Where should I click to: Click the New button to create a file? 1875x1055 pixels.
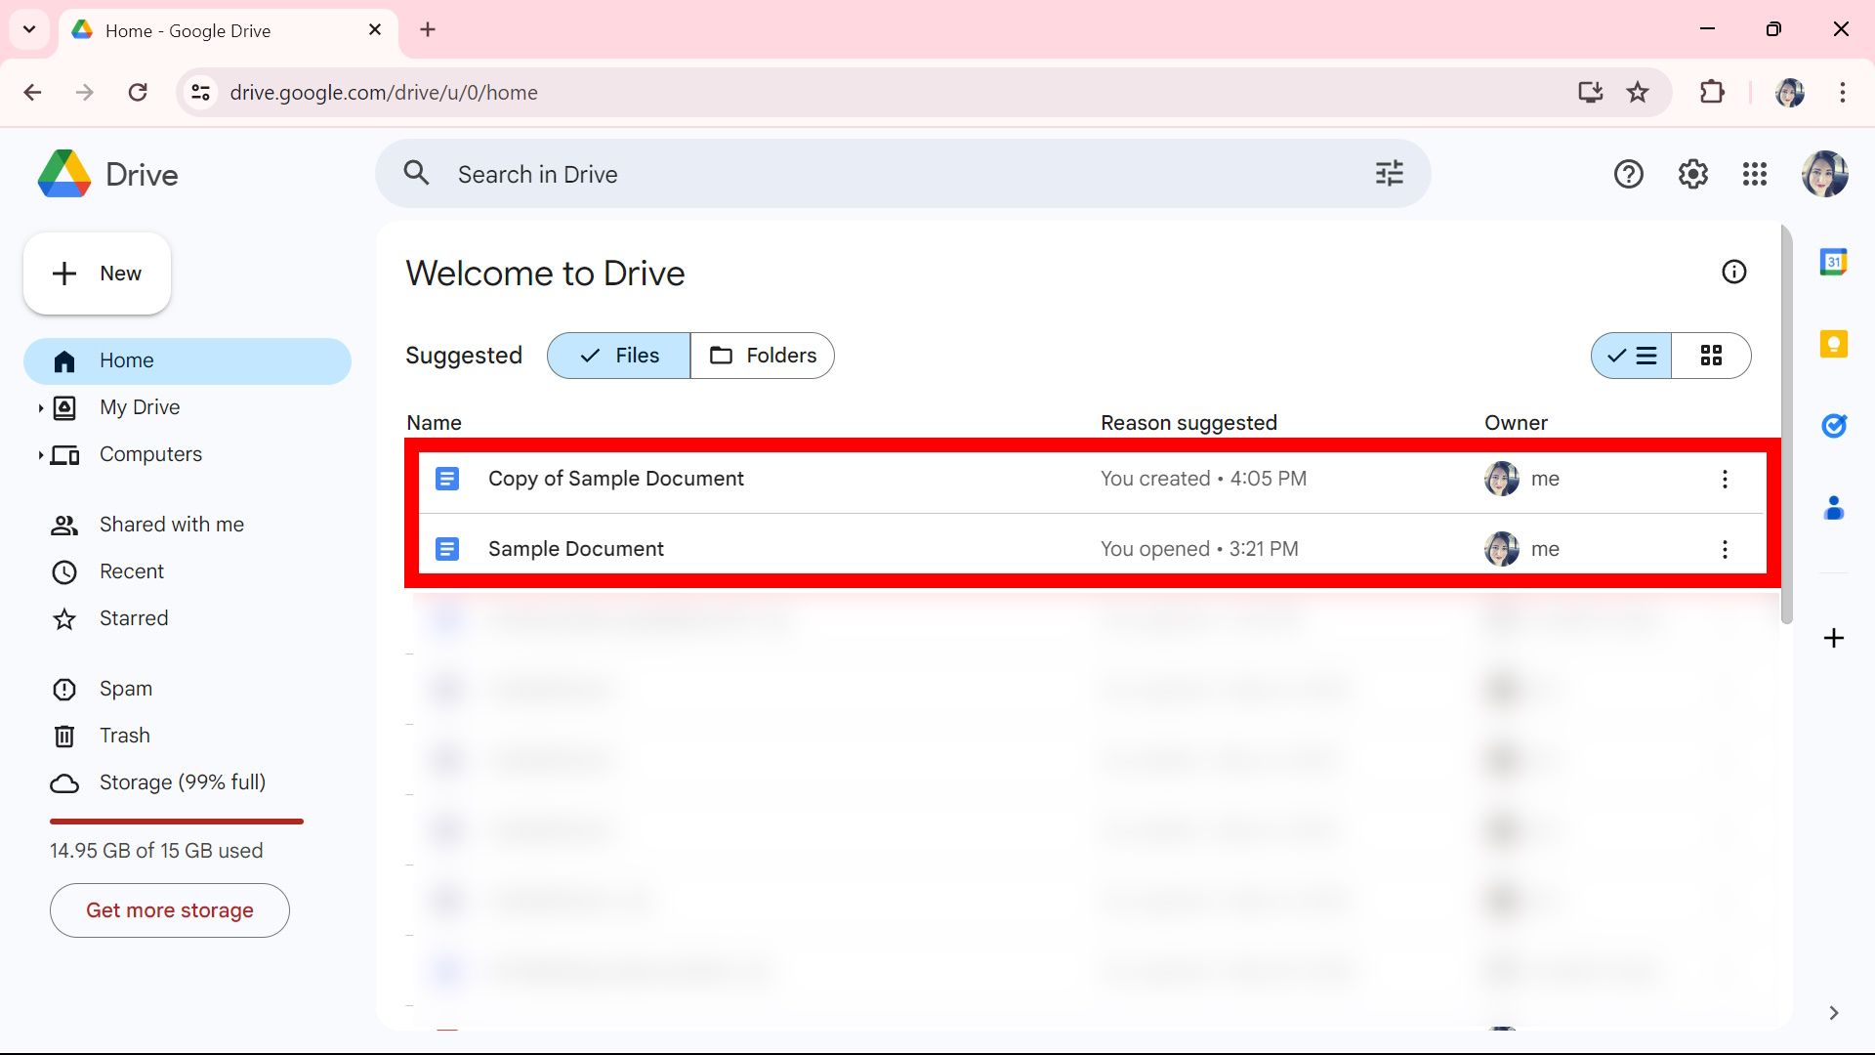tap(96, 274)
